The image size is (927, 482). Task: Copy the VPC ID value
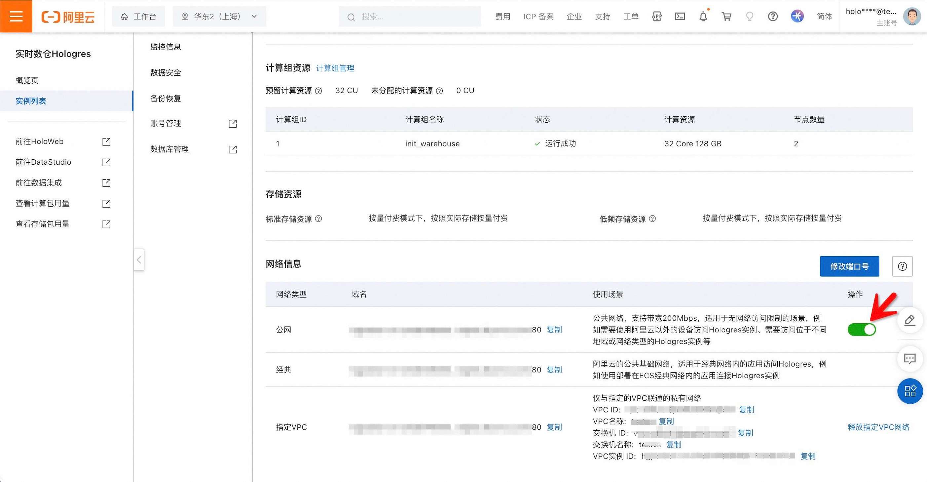(746, 410)
